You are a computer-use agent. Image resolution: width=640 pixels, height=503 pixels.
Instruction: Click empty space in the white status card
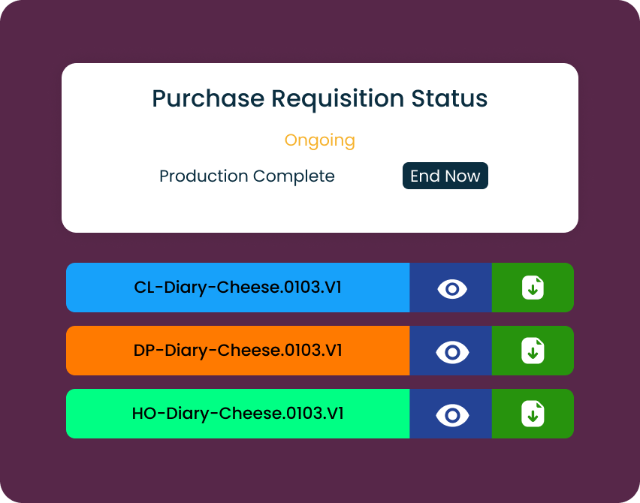pos(113,203)
